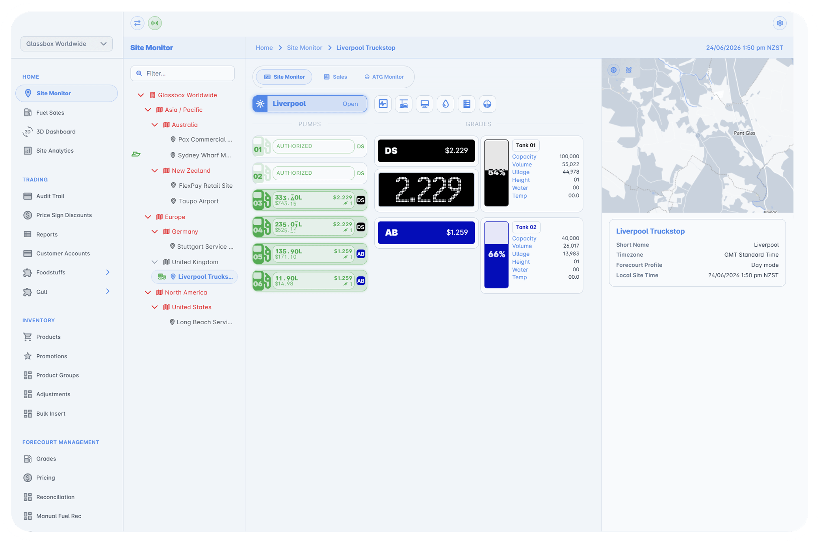Switch to ATG Monitor tab
The height and width of the screenshot is (542, 819).
(384, 77)
